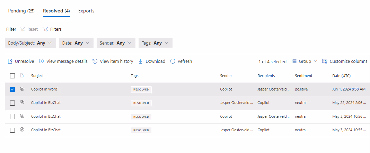
Task: Open Customize columns
Action: pyautogui.click(x=345, y=61)
